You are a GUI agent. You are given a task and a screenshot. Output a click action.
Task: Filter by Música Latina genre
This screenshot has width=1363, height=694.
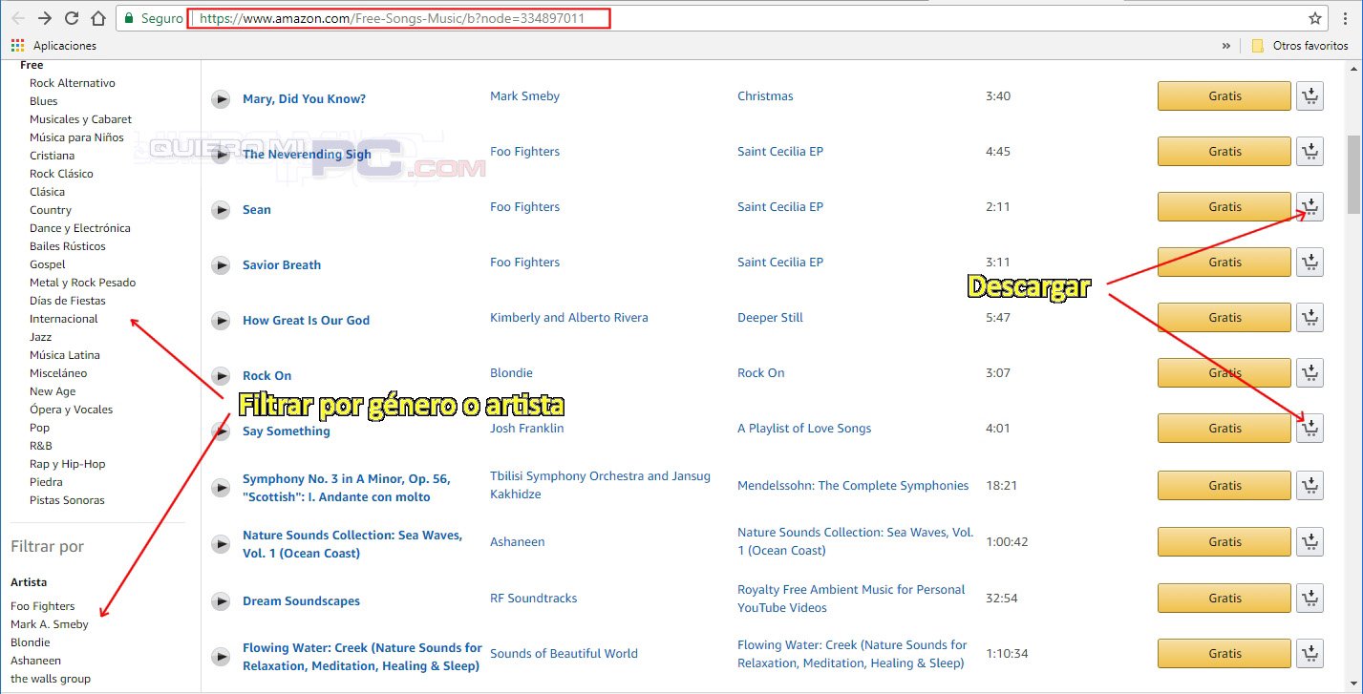point(65,355)
